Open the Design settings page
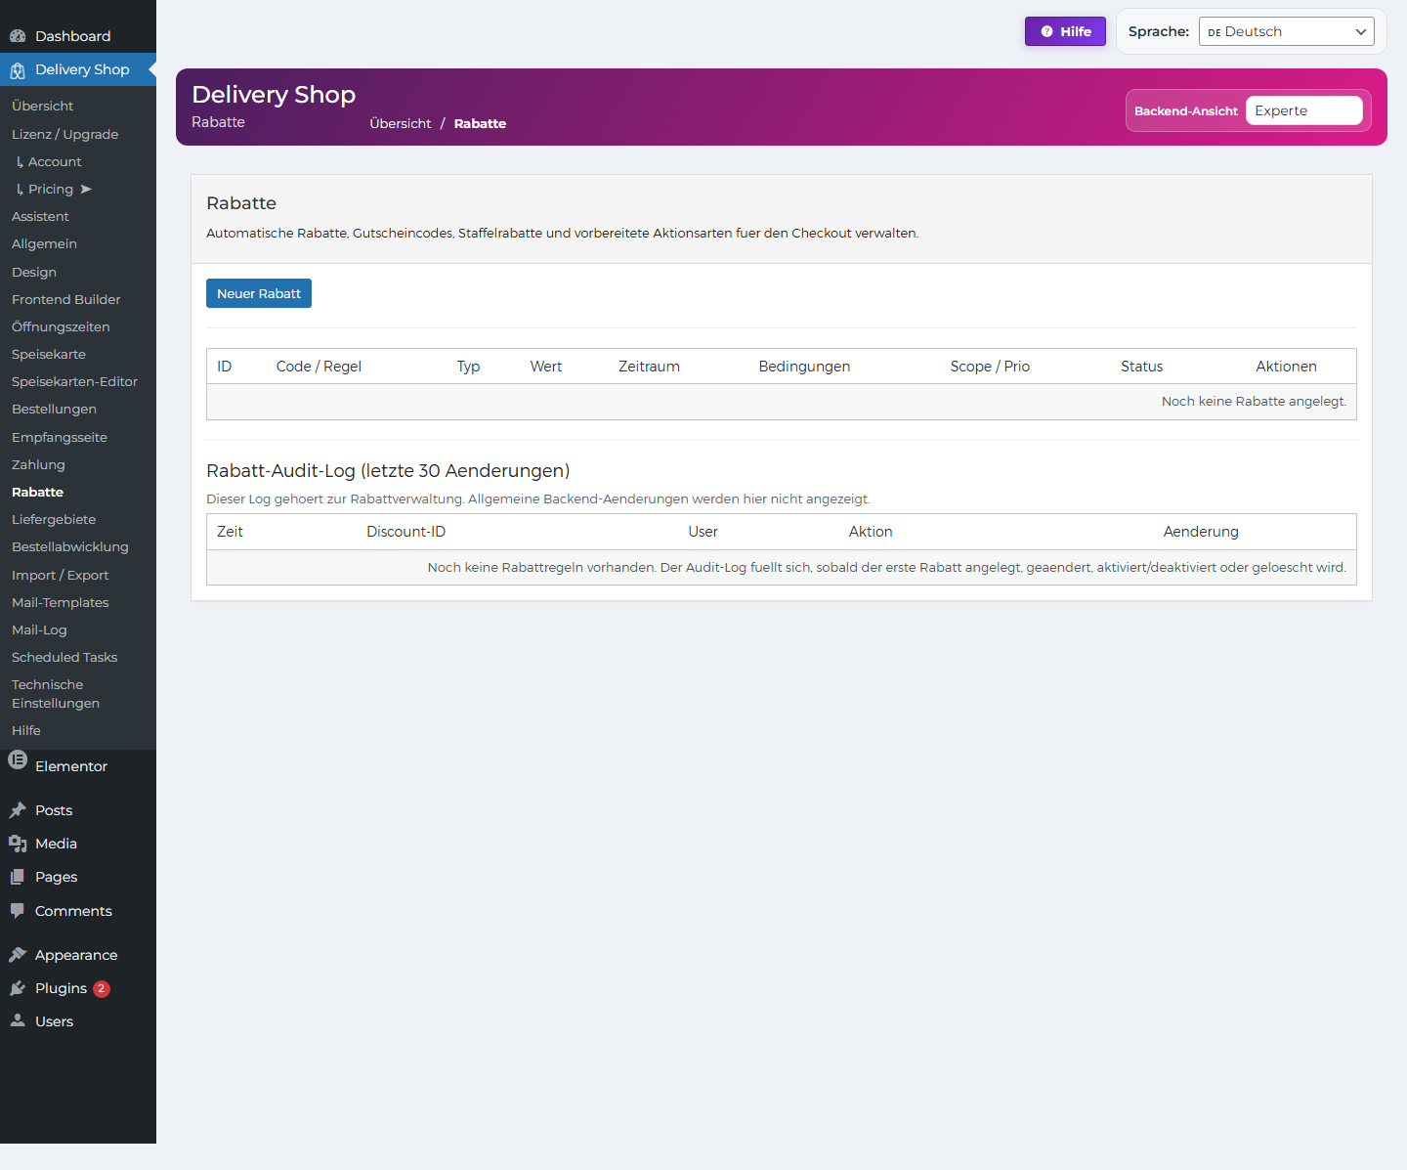Image resolution: width=1407 pixels, height=1170 pixels. click(x=34, y=272)
